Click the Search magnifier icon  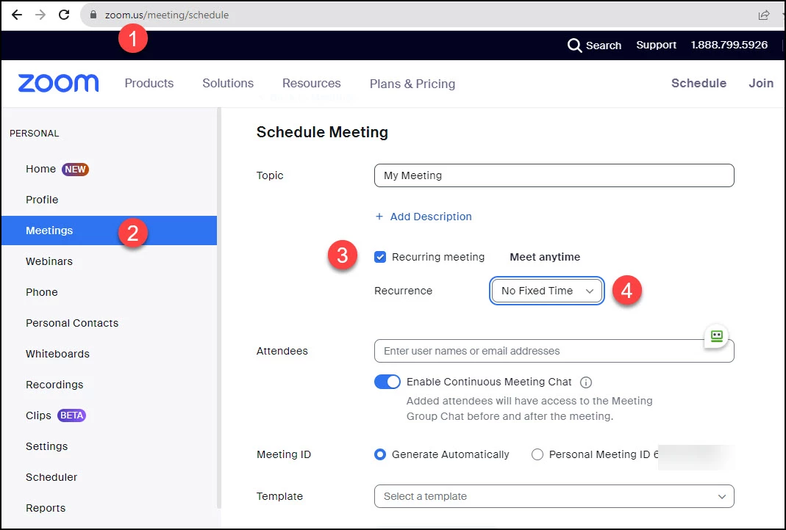pyautogui.click(x=574, y=46)
